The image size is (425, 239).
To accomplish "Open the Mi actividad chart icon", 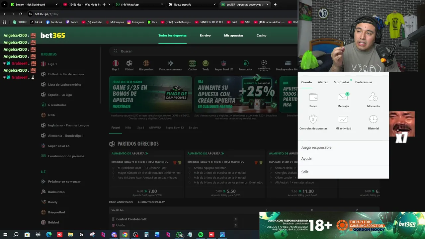I will [x=343, y=119].
